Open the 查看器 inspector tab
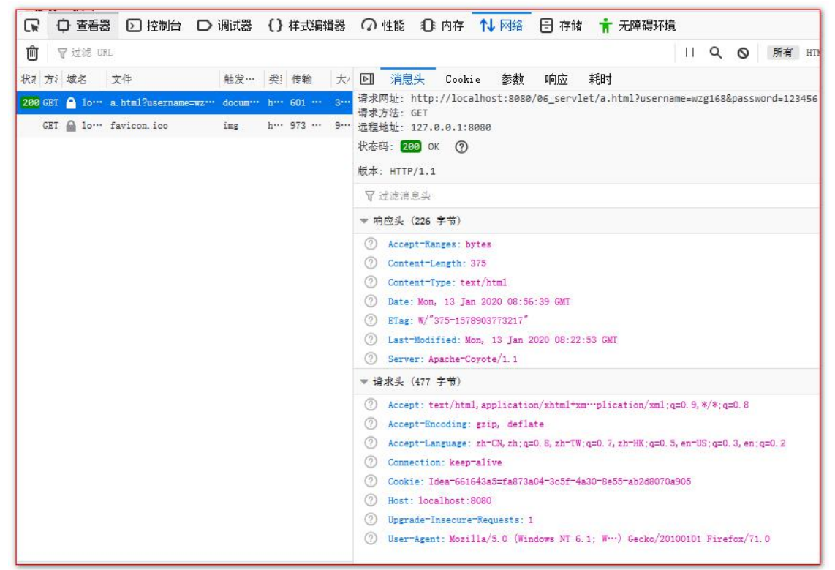The image size is (835, 570). click(83, 26)
